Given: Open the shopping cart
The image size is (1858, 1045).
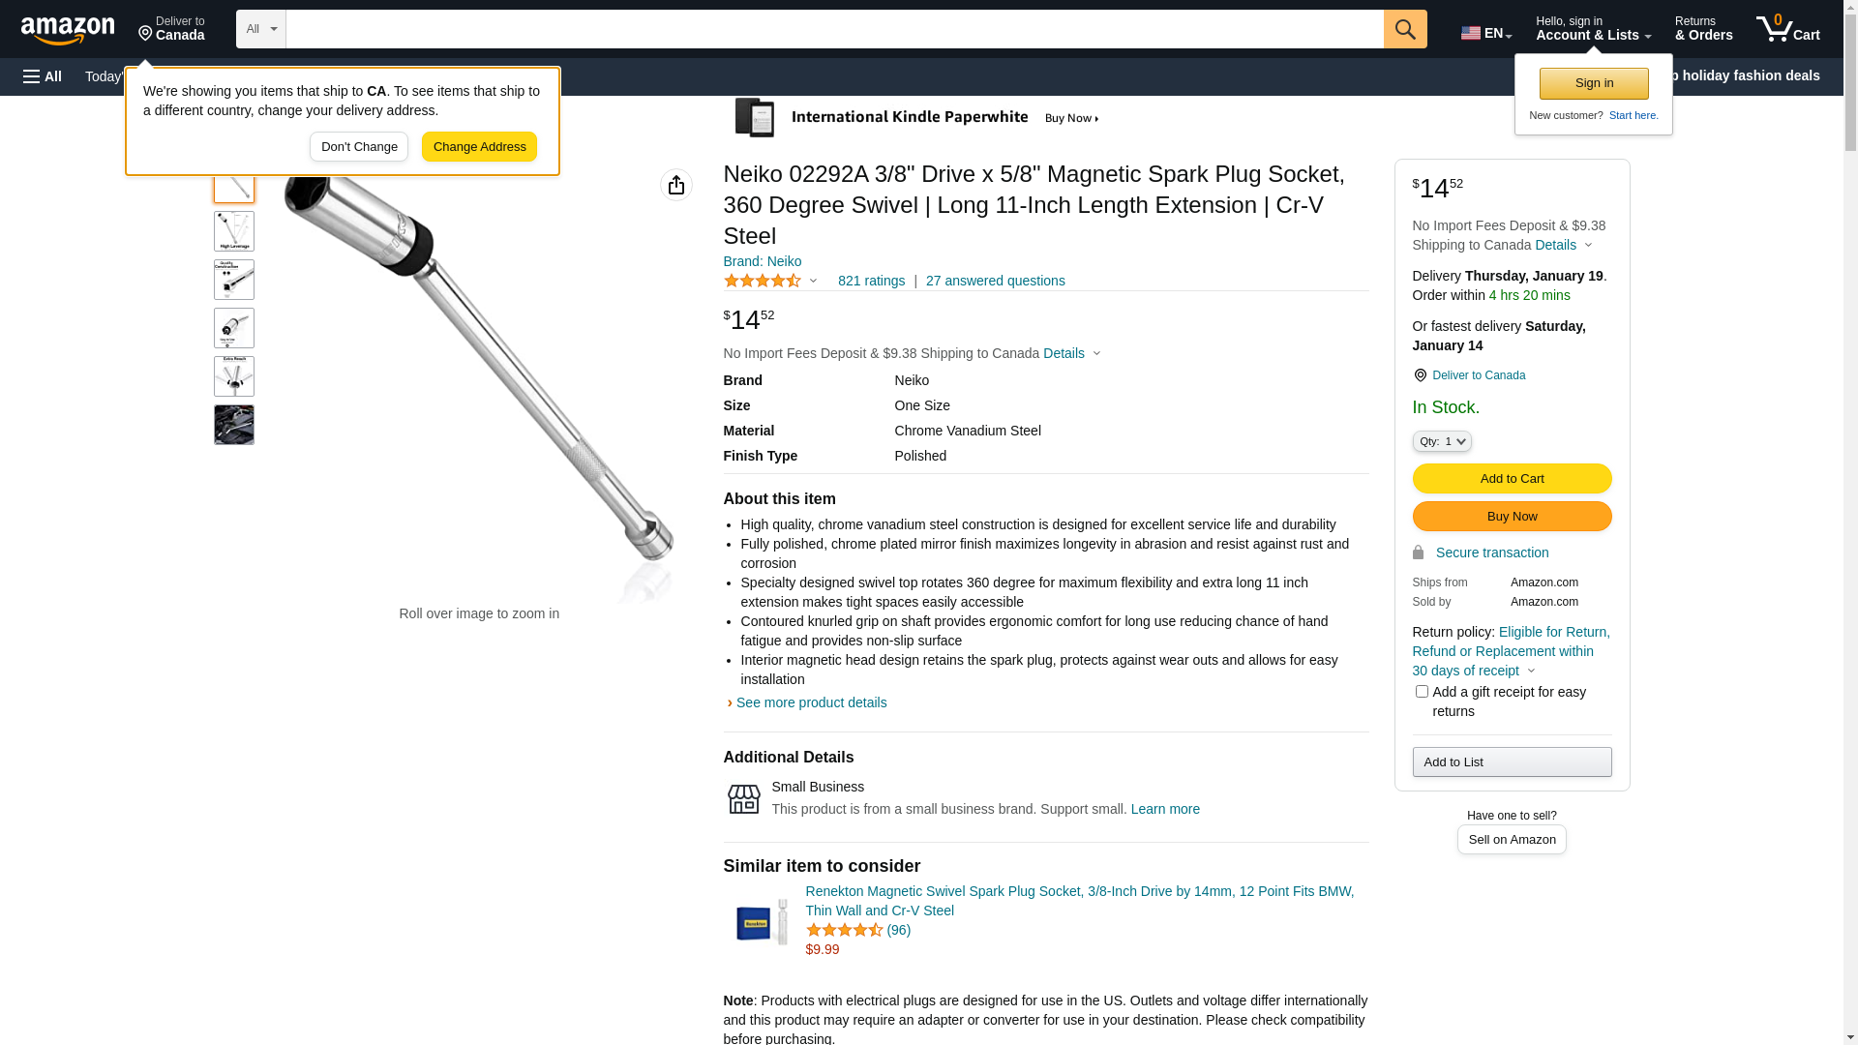Looking at the screenshot, I should 1788,29.
